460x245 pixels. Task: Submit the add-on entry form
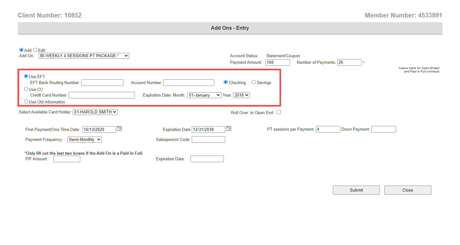(356, 190)
